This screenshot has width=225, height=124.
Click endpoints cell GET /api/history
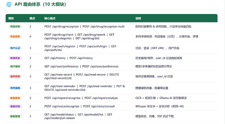click(68, 58)
